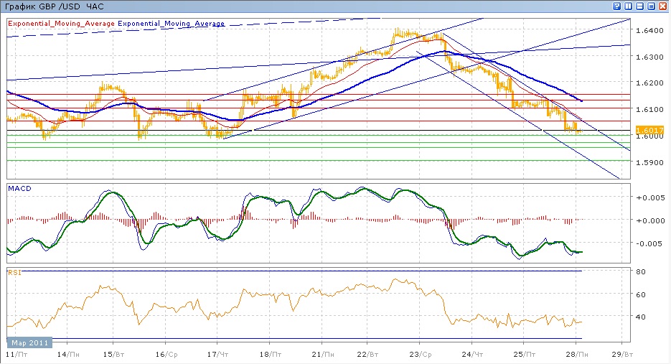Screen dimensions: 671x364
Task: Click the current price tag 1.6017
Action: click(x=644, y=129)
